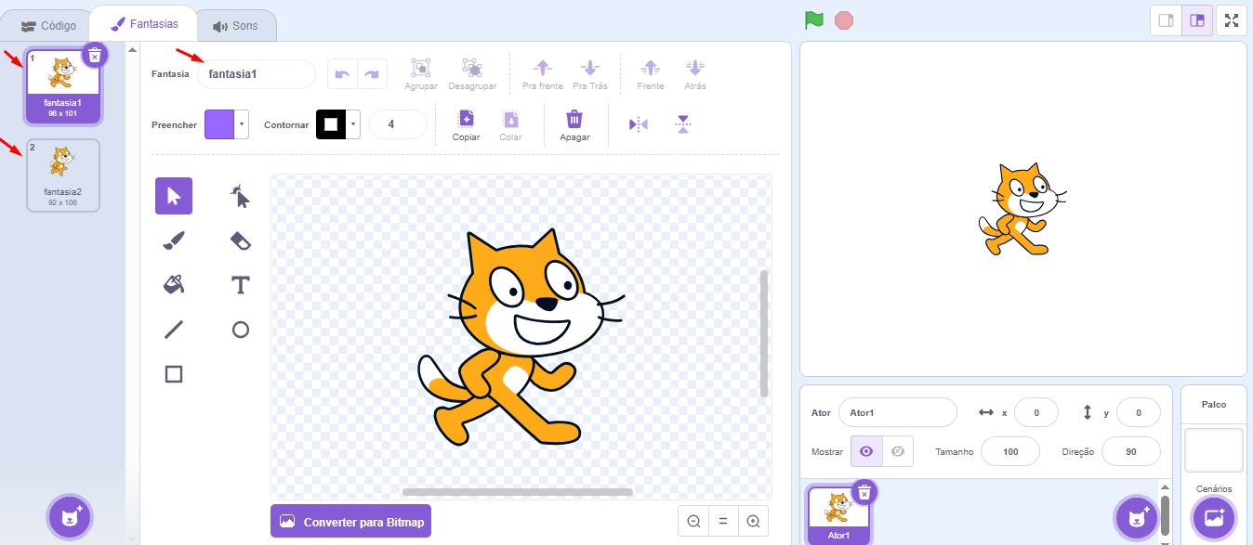1253x545 pixels.
Task: Select the Rectangle shape tool
Action: [x=174, y=374]
